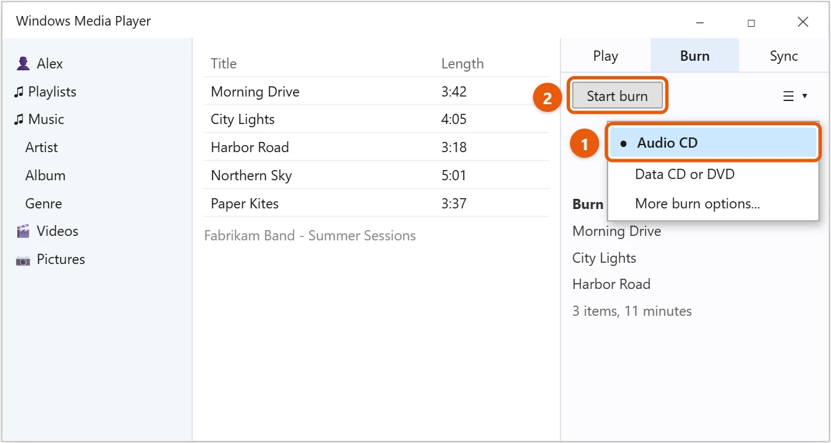
Task: Click the Start burn button
Action: pos(617,96)
